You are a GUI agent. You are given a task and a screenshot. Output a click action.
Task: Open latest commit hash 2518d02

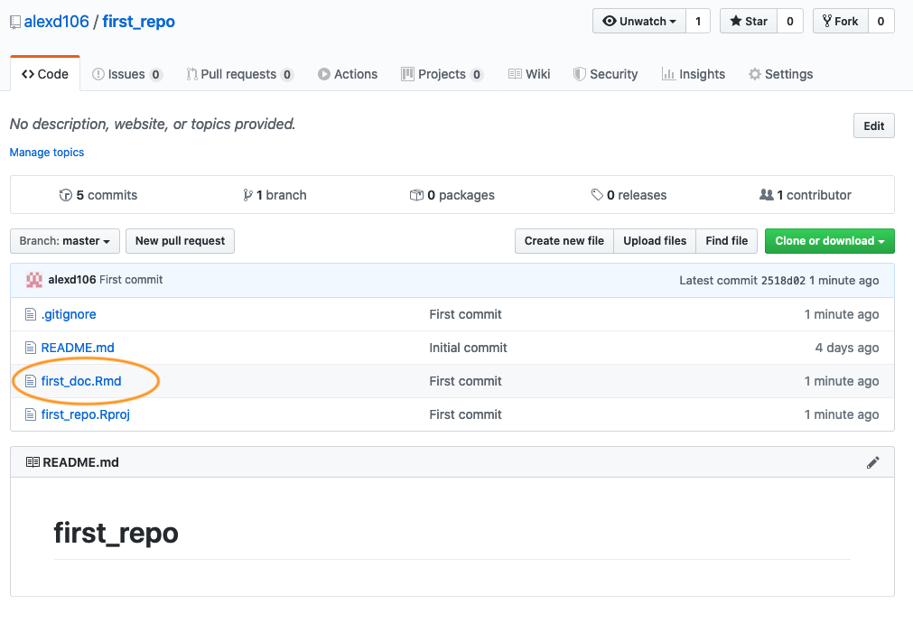pos(783,281)
